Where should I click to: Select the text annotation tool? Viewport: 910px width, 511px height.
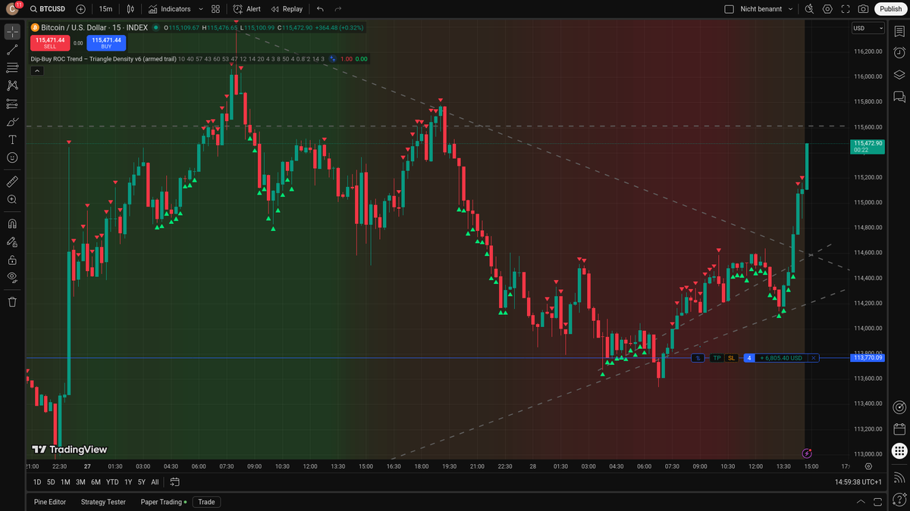[x=12, y=139]
